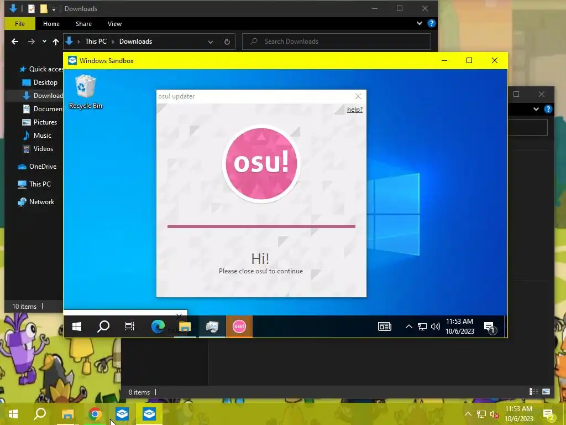This screenshot has width=566, height=425.
Task: Open Help in background Explorer window
Action: [x=548, y=109]
